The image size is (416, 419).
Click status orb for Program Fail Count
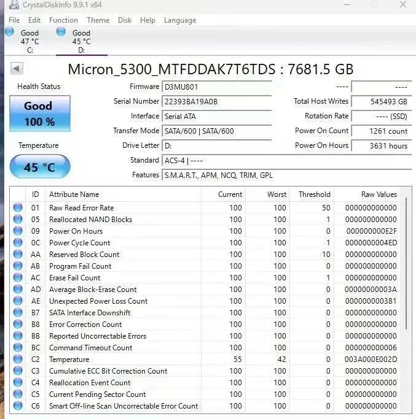[18, 266]
